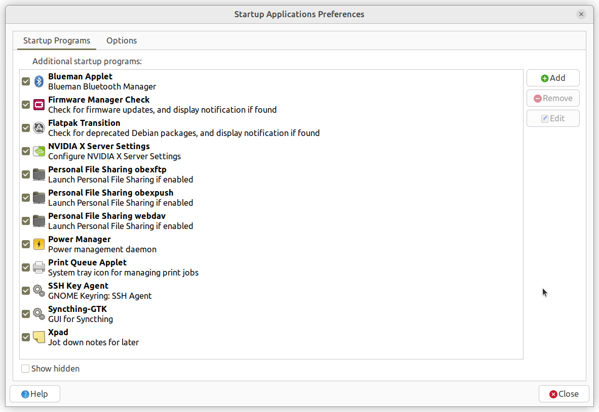Disable Xpad startup checkbox
Screen dimensions: 599x412
click(x=26, y=337)
